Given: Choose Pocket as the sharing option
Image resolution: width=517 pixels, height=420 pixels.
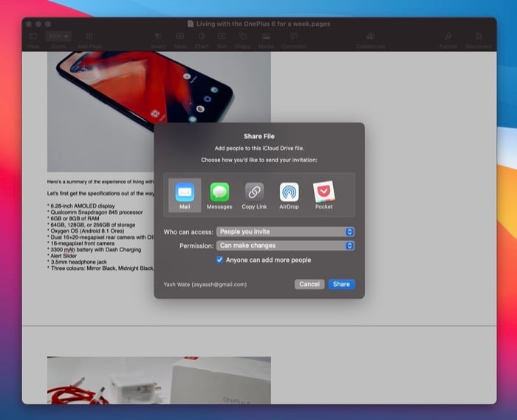Looking at the screenshot, I should pos(323,195).
